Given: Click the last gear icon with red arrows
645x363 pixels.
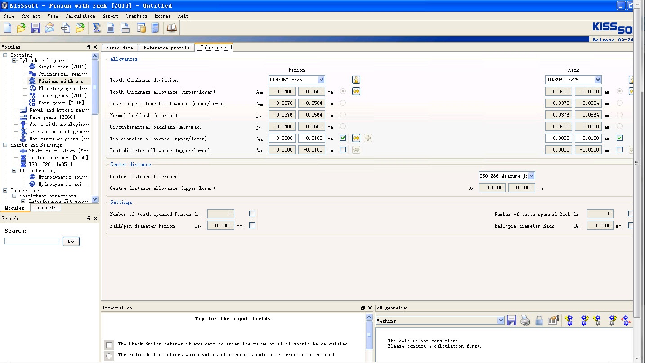Looking at the screenshot, I should (x=626, y=320).
